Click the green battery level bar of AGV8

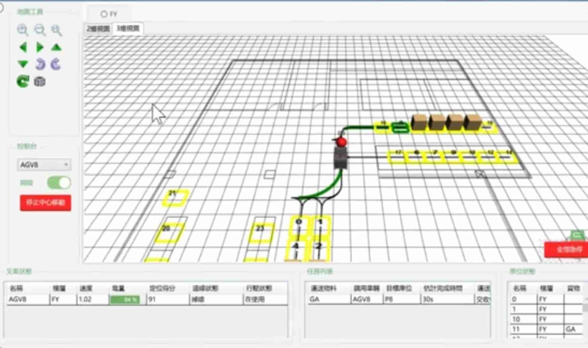tap(125, 300)
